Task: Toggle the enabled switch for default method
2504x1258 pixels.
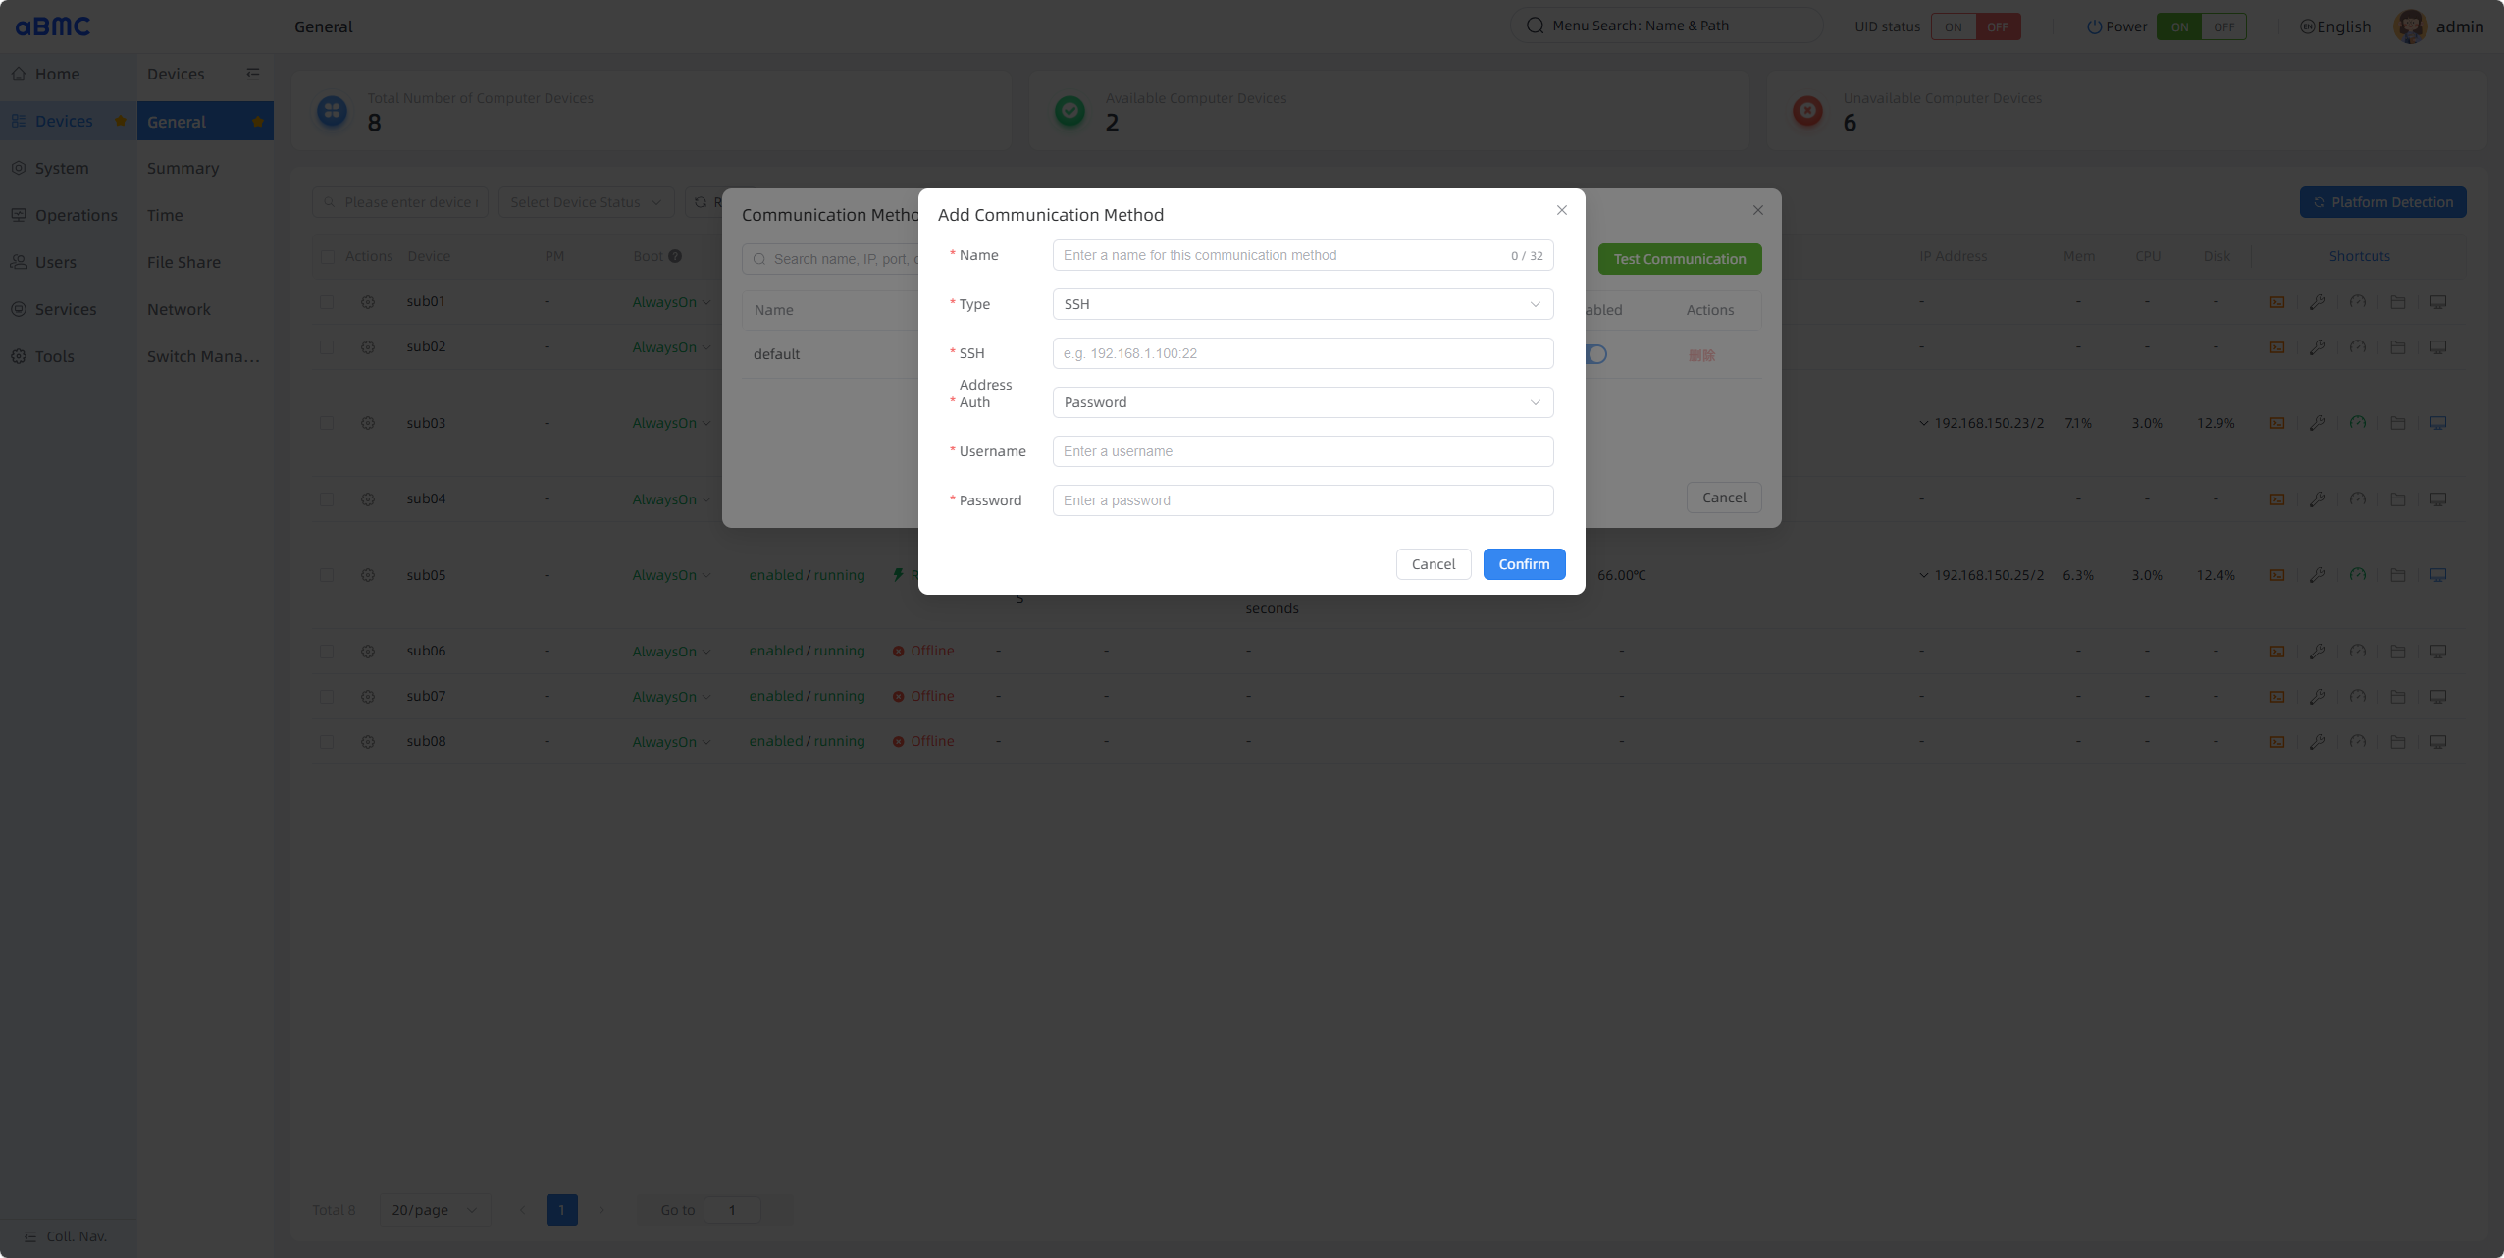Action: point(1595,354)
